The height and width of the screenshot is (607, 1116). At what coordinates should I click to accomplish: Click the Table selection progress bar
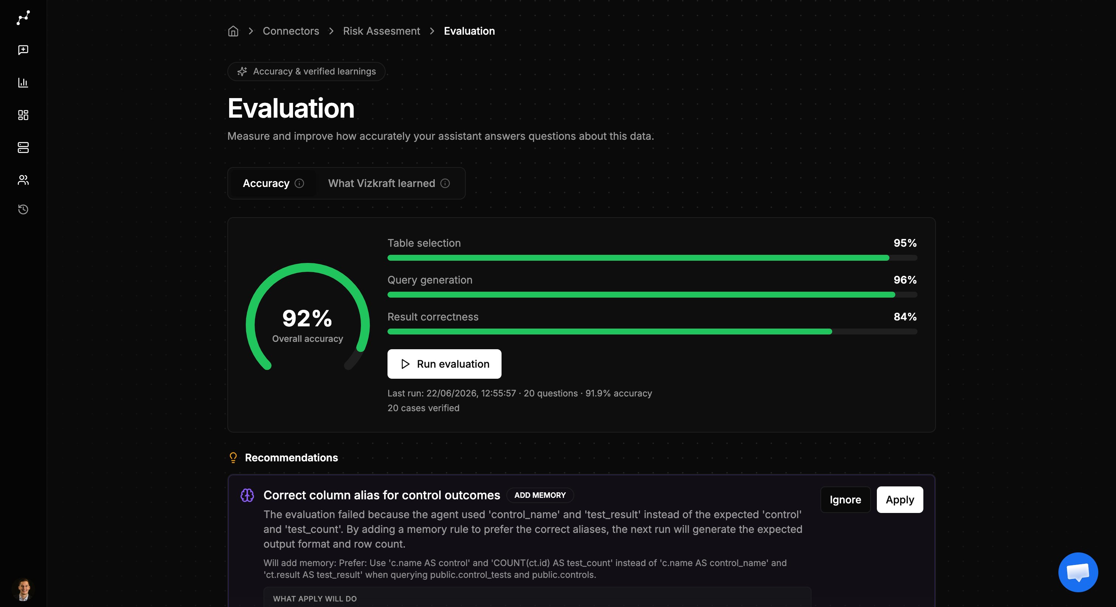tap(652, 258)
